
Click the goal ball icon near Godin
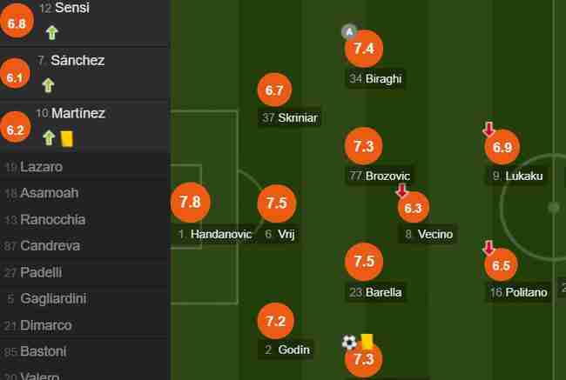[349, 342]
